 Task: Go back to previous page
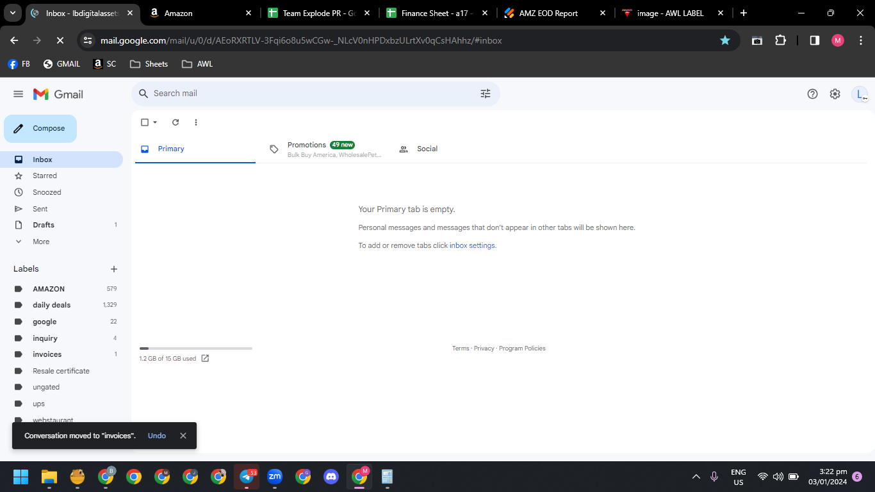point(15,40)
